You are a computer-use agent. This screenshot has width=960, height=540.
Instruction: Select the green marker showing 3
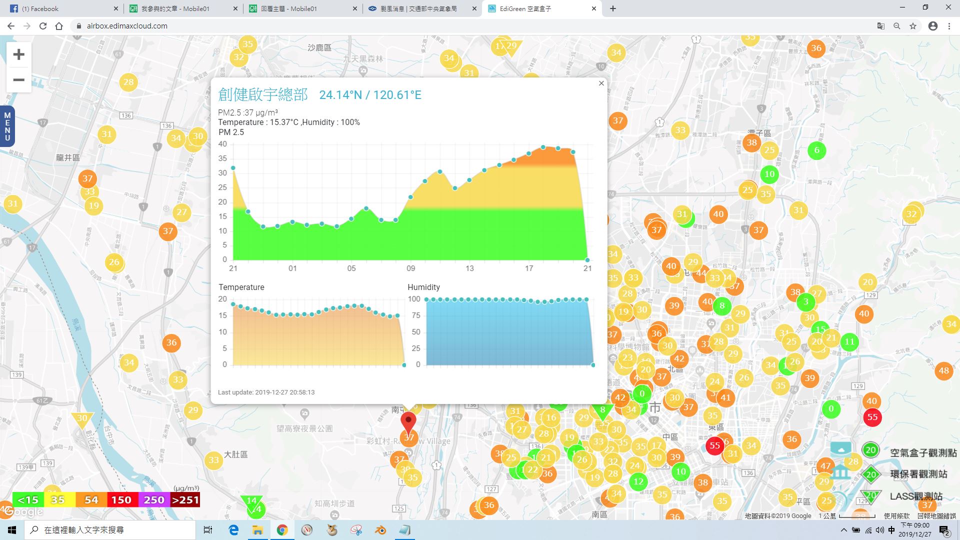tap(805, 301)
